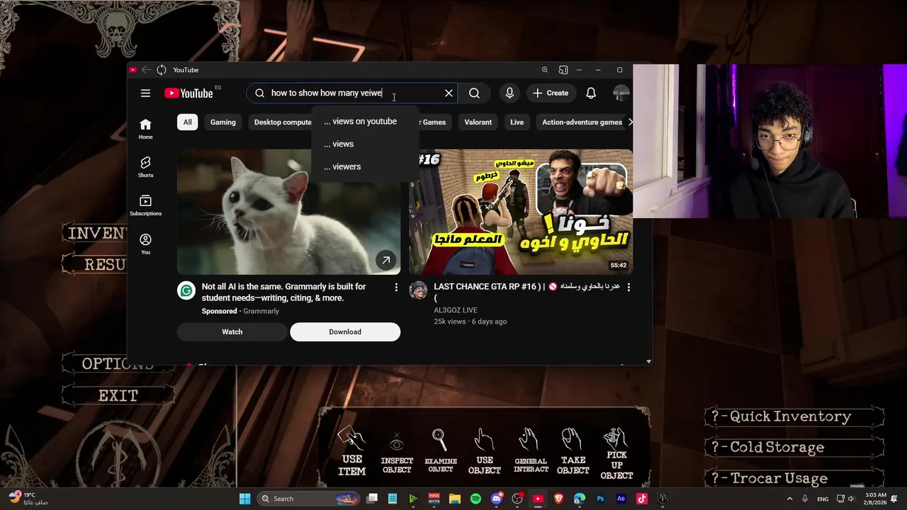
Task: Select the Valorant filter chip
Action: click(x=478, y=122)
